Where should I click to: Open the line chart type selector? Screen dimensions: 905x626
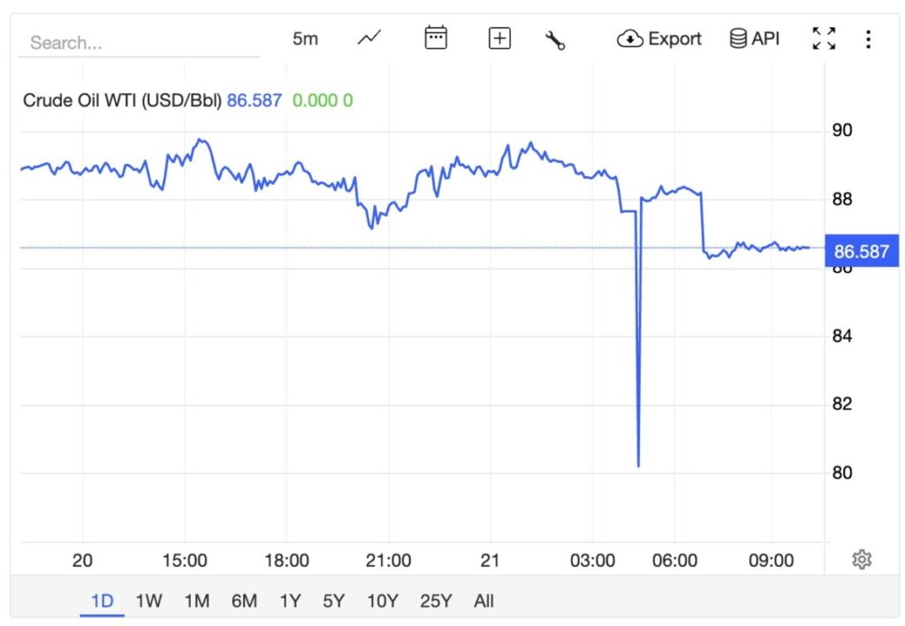369,38
